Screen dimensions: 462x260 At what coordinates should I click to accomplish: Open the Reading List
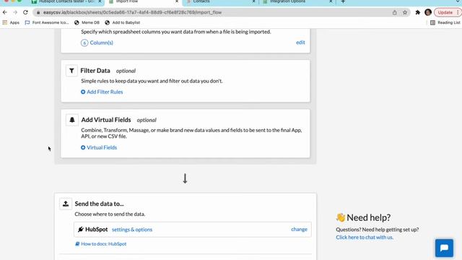445,22
